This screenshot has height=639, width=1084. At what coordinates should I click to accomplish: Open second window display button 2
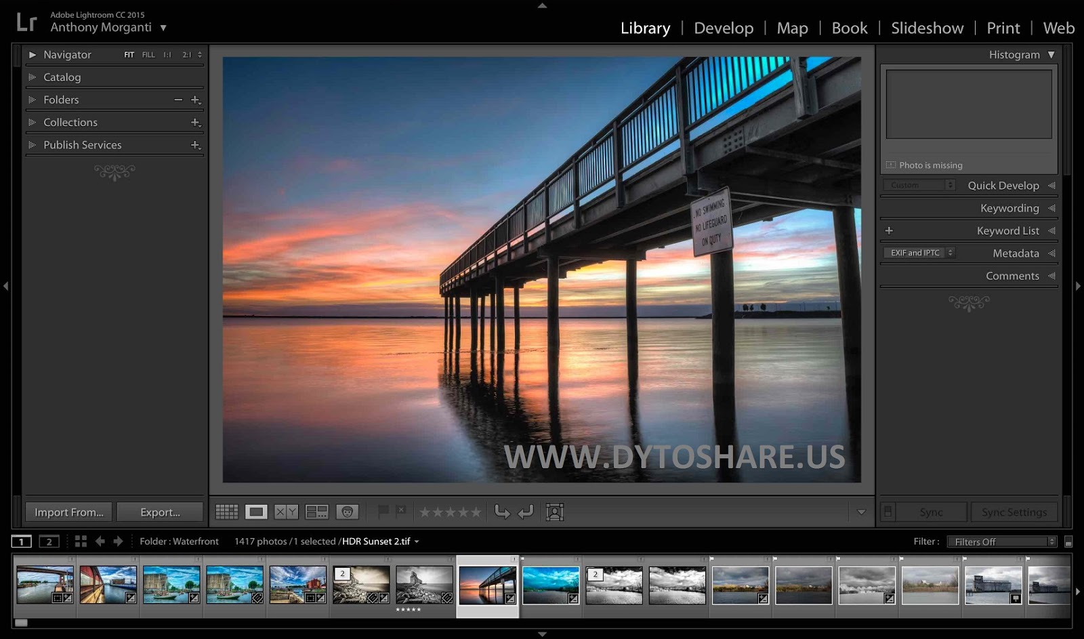49,541
